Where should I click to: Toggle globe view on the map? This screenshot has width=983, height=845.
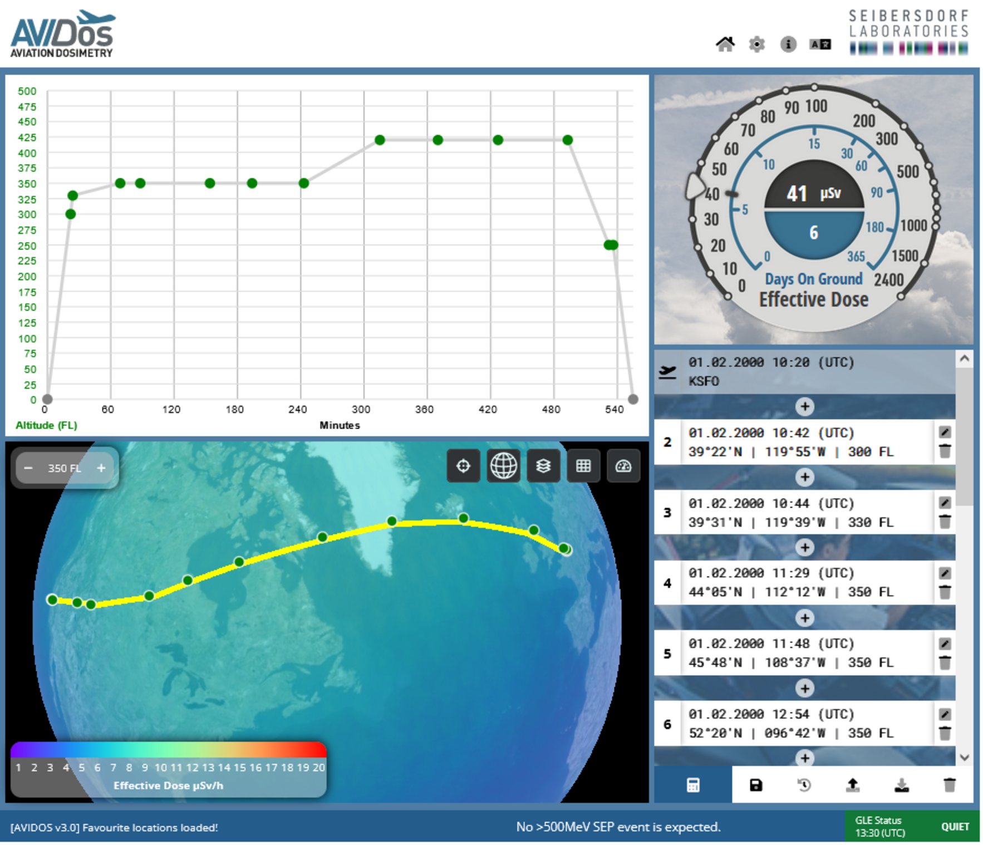coord(503,465)
